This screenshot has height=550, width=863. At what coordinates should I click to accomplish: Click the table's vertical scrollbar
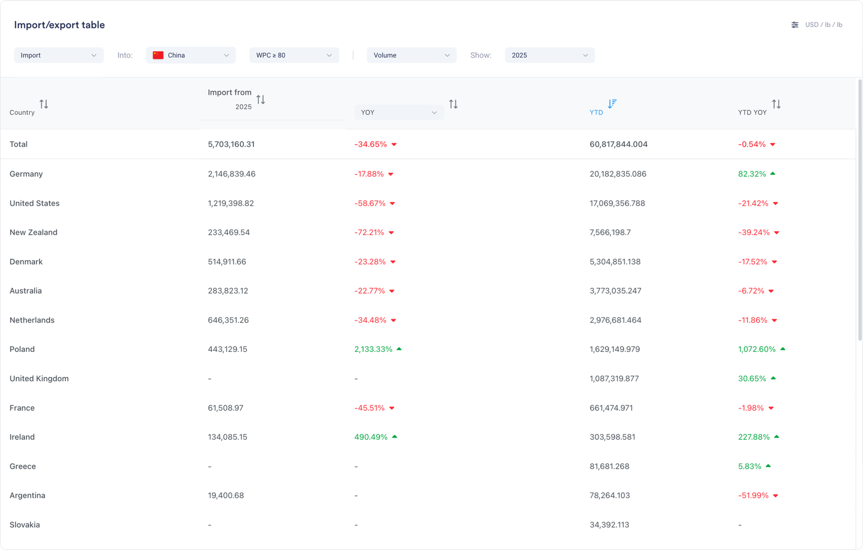[859, 211]
